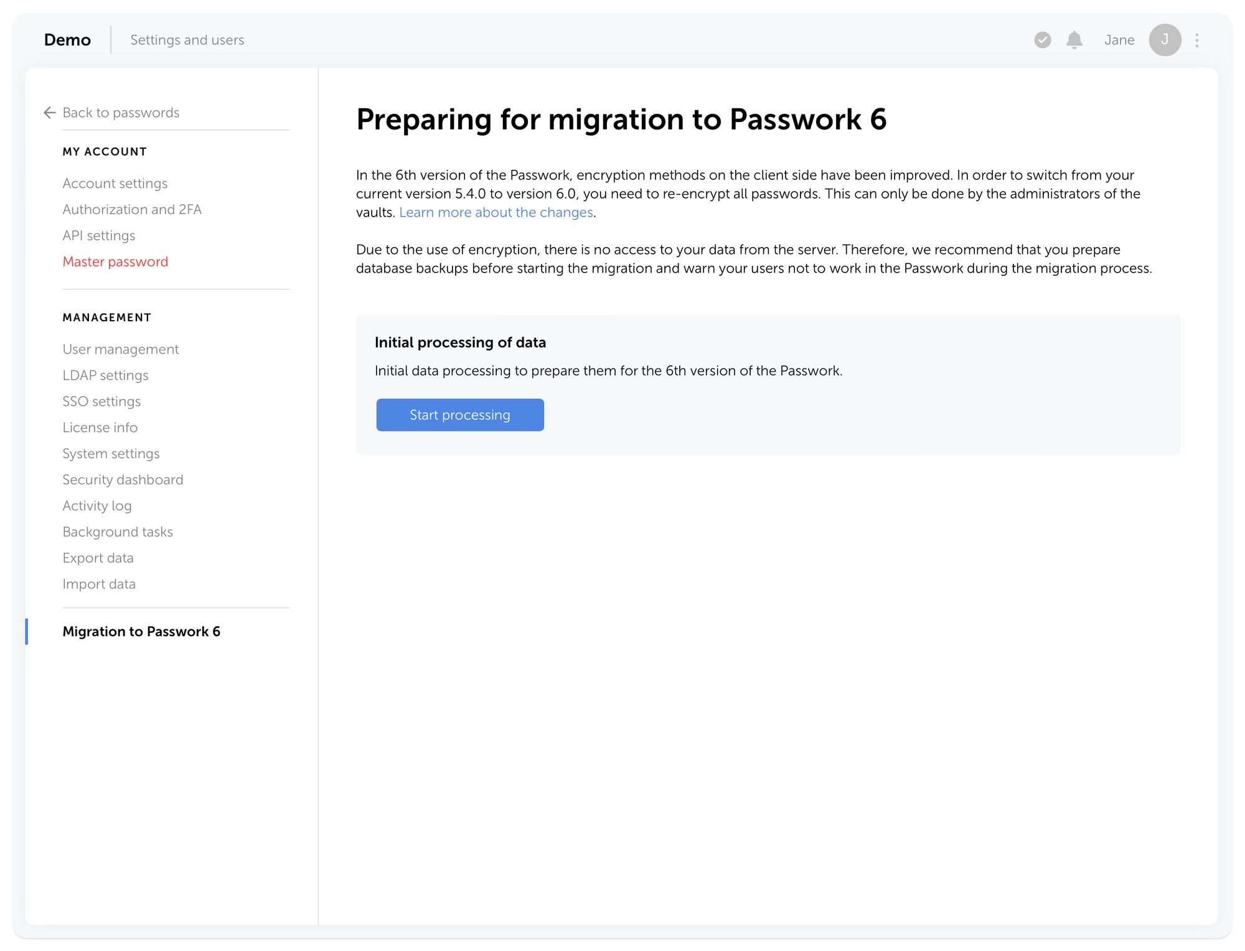Open Background tasks

tap(117, 532)
